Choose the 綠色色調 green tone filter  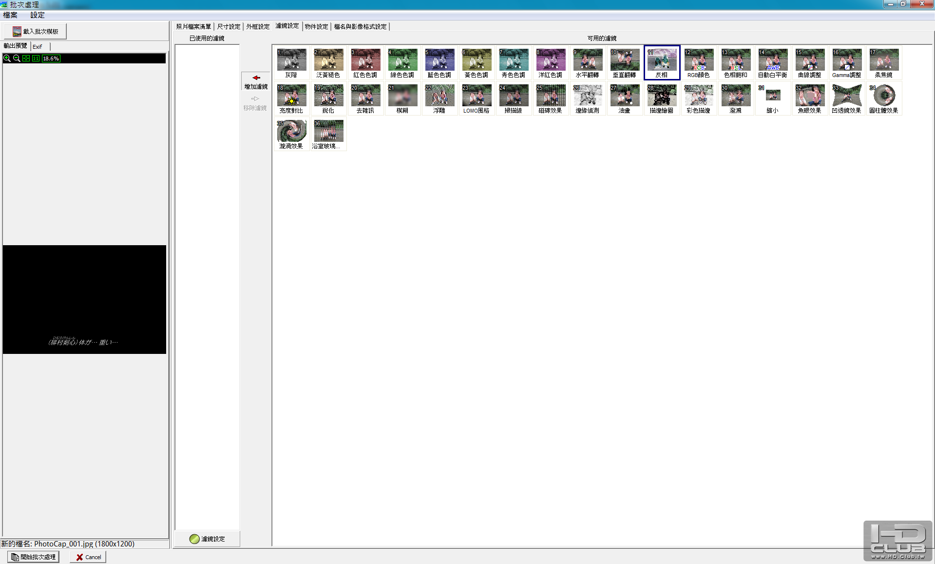402,63
